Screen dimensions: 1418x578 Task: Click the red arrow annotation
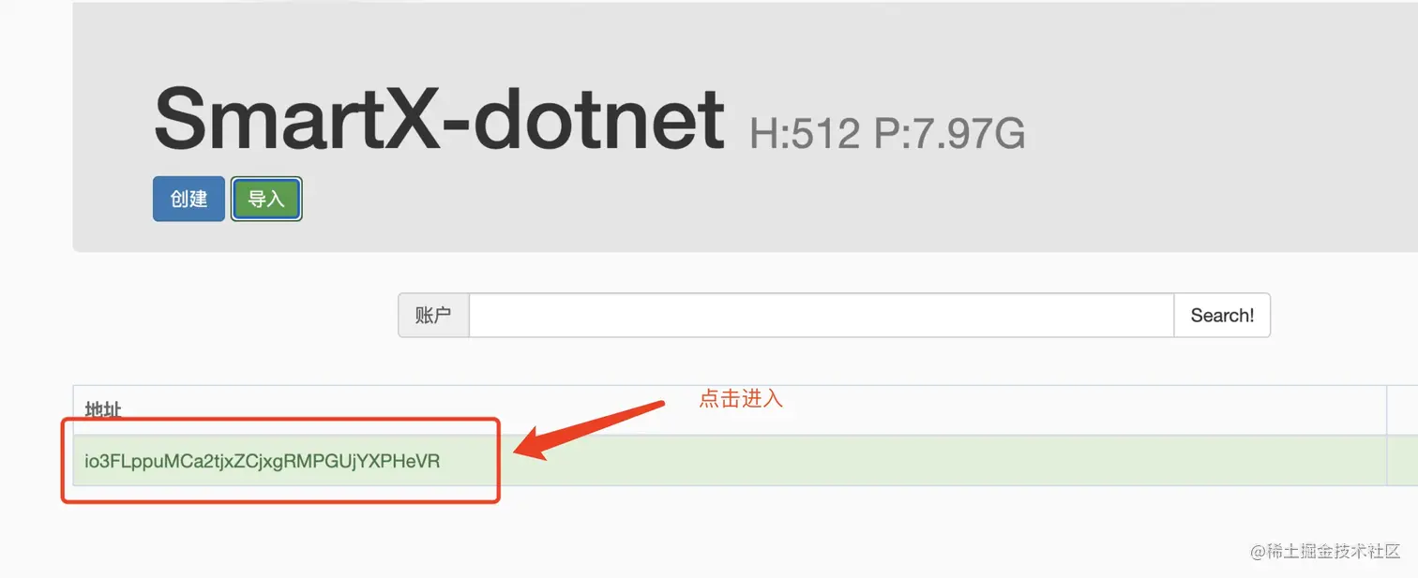tap(589, 430)
